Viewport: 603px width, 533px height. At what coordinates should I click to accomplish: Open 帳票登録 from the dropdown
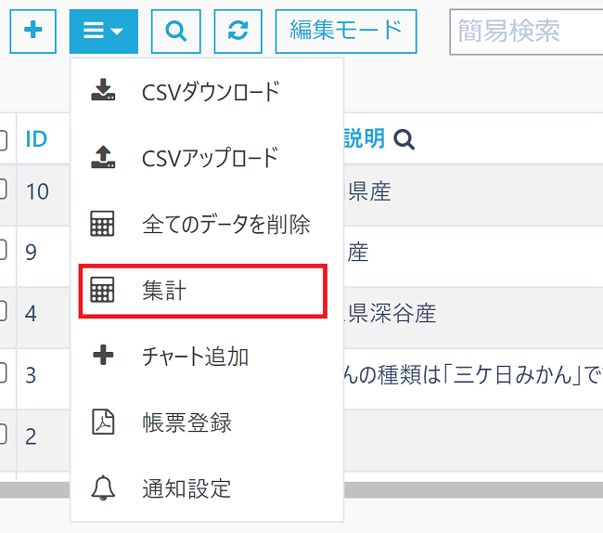[186, 422]
